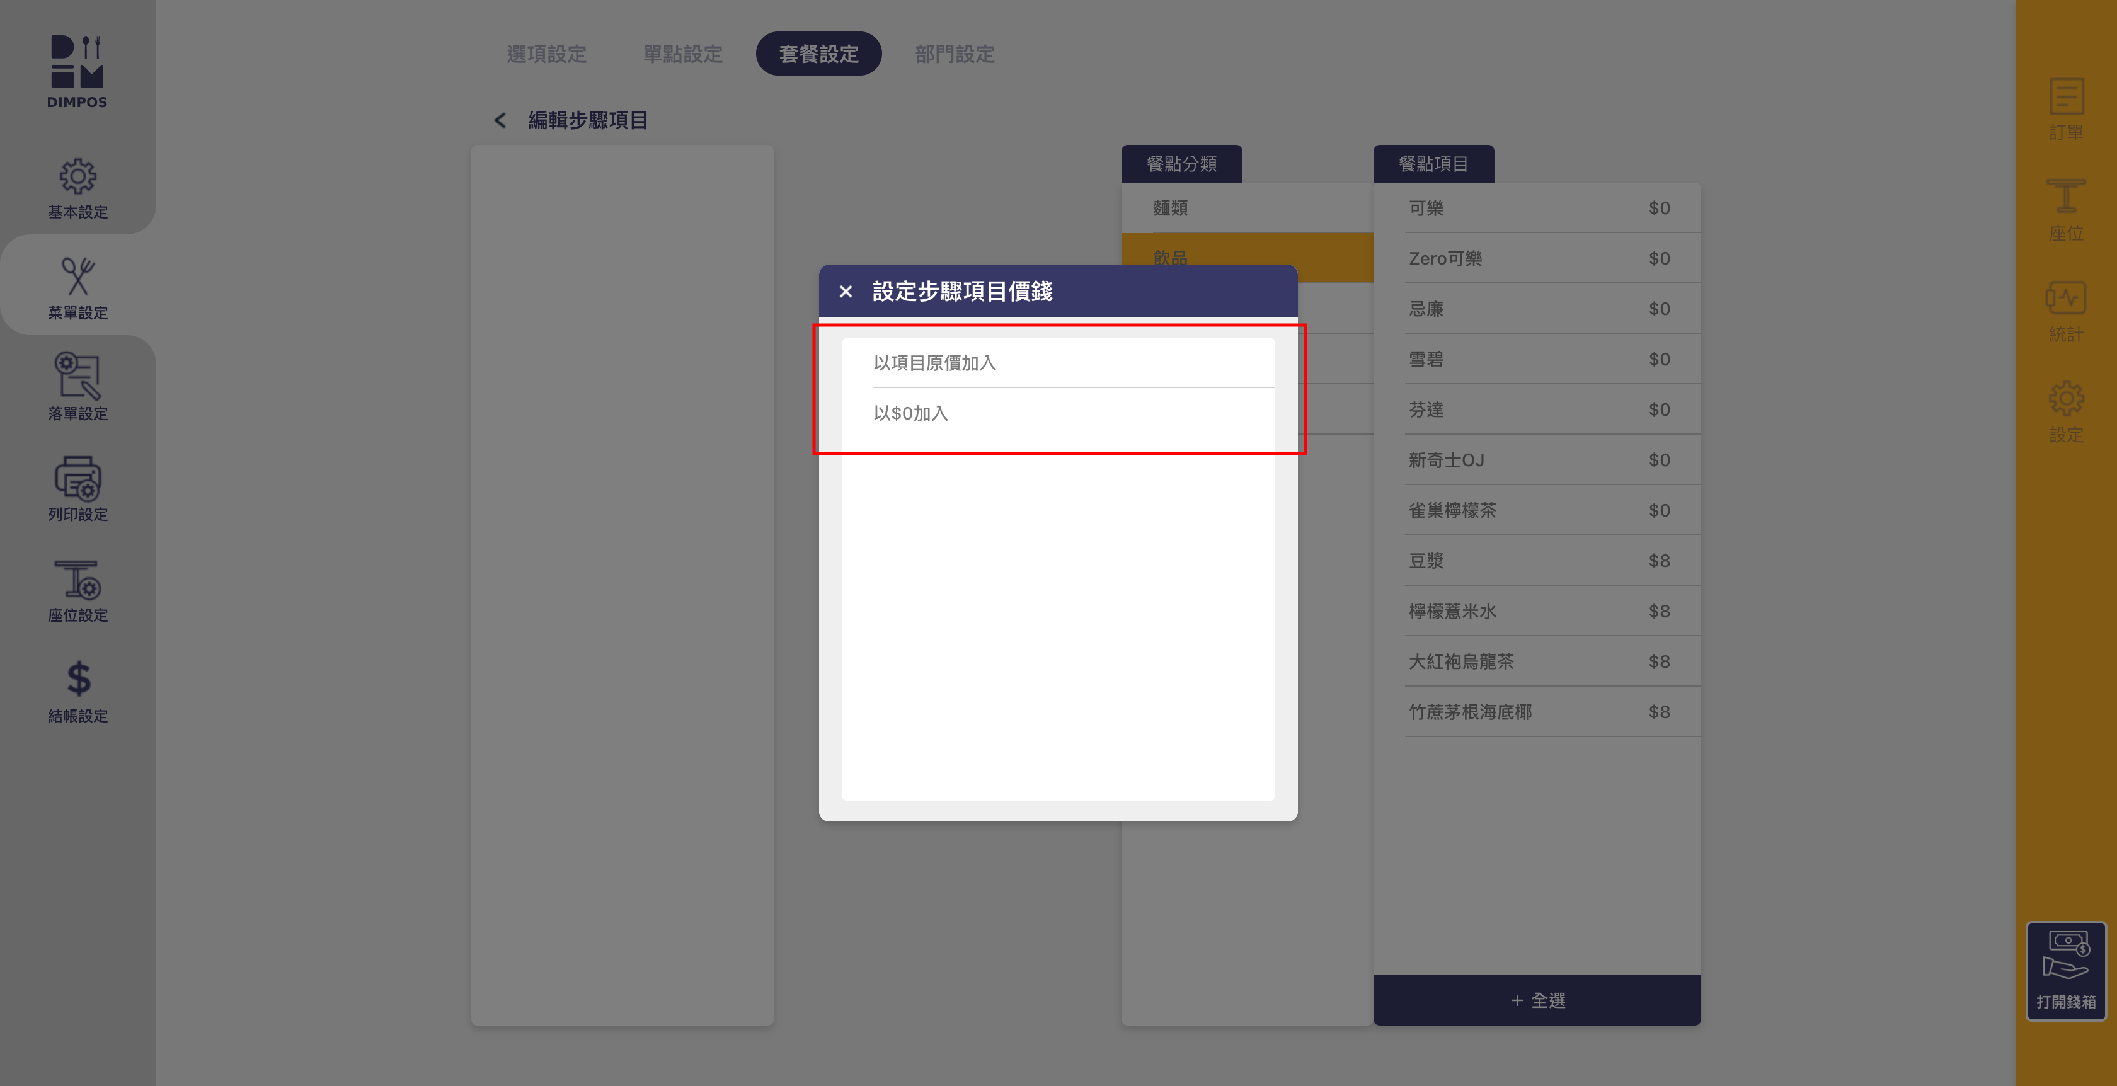Screen dimensions: 2117x1086
Task: Click the 全選 button
Action: point(1536,1000)
